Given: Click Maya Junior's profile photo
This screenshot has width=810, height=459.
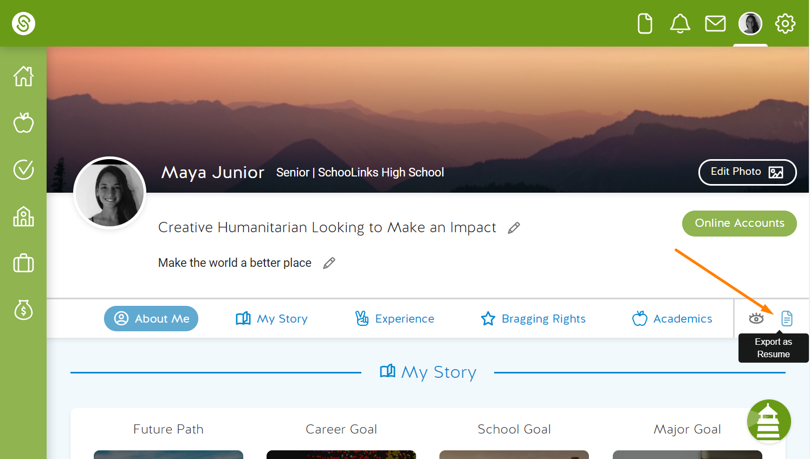Looking at the screenshot, I should pos(110,193).
